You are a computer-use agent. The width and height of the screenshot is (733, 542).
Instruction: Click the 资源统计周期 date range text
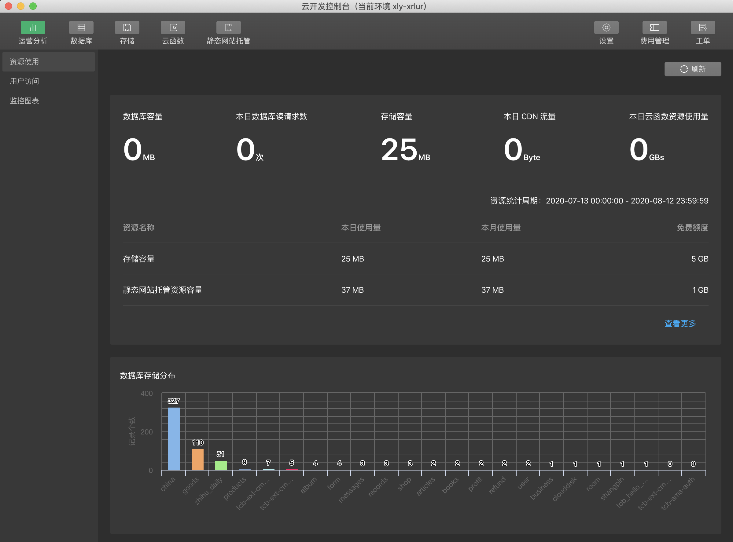tap(599, 201)
